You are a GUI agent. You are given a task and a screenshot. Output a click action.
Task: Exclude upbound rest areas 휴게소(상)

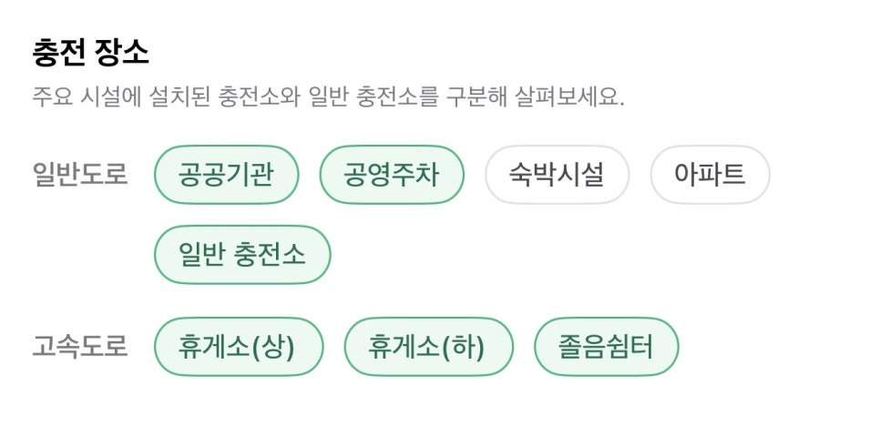pos(239,347)
